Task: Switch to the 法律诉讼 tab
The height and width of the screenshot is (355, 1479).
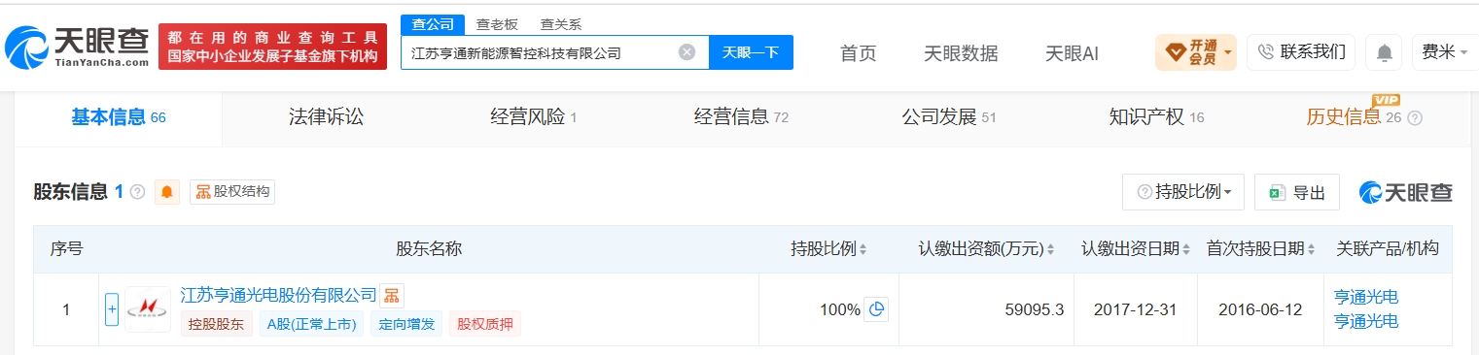Action: tap(326, 117)
